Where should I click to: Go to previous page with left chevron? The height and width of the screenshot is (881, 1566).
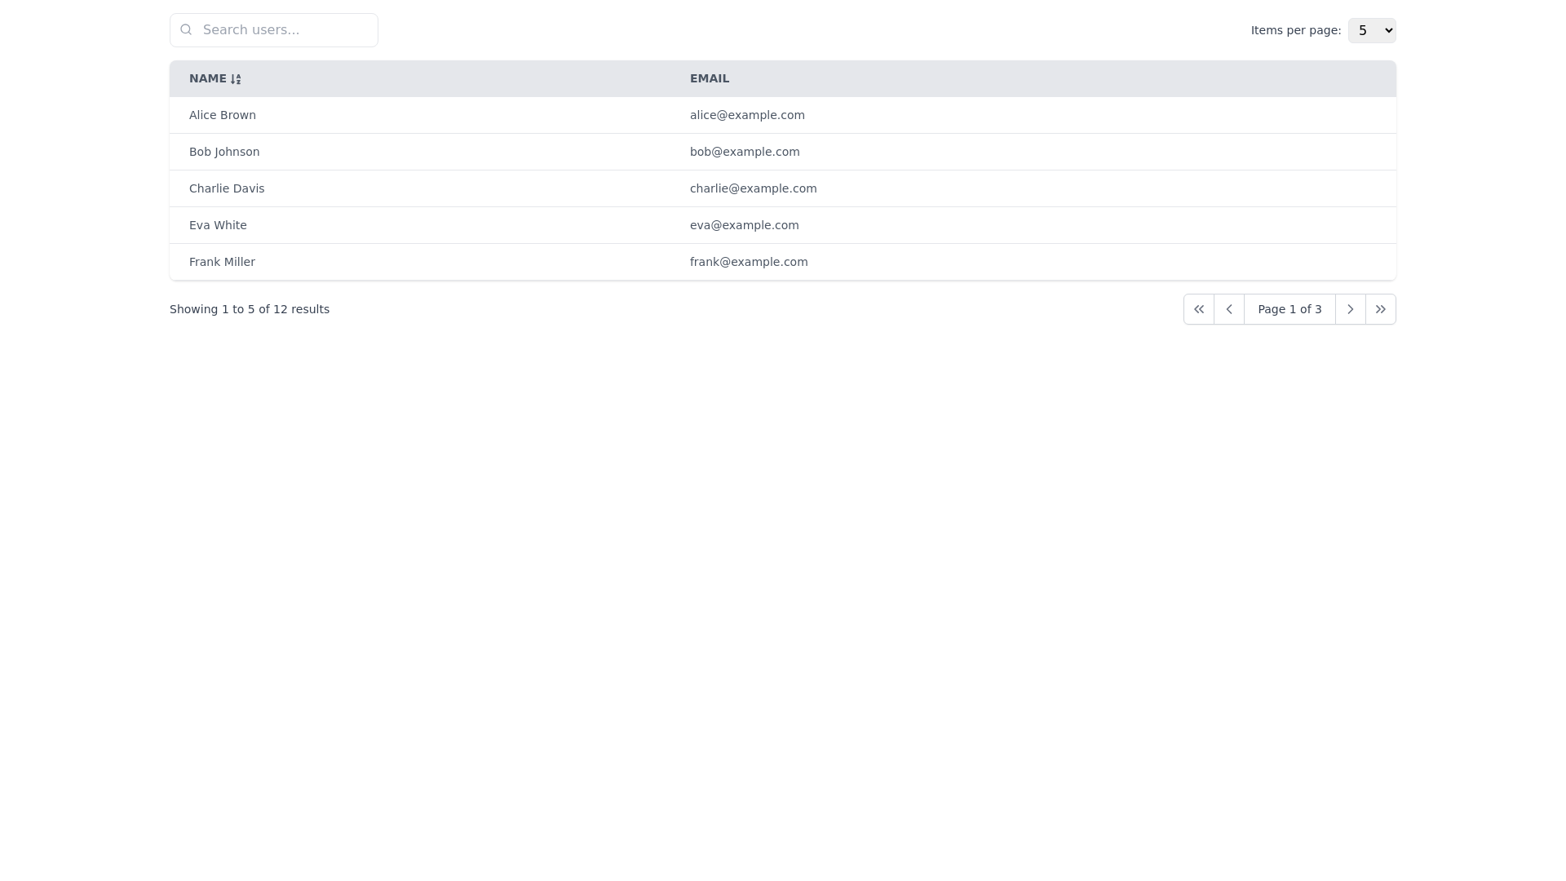(x=1229, y=309)
